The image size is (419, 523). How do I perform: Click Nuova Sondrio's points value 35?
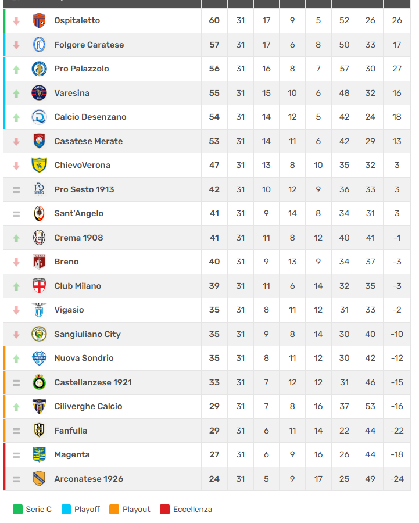click(214, 358)
